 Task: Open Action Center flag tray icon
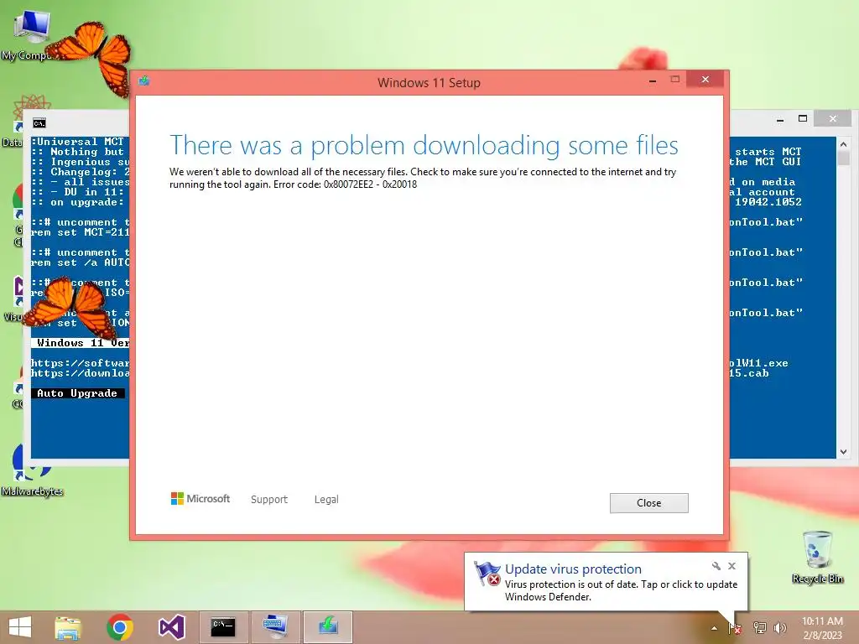(x=735, y=627)
